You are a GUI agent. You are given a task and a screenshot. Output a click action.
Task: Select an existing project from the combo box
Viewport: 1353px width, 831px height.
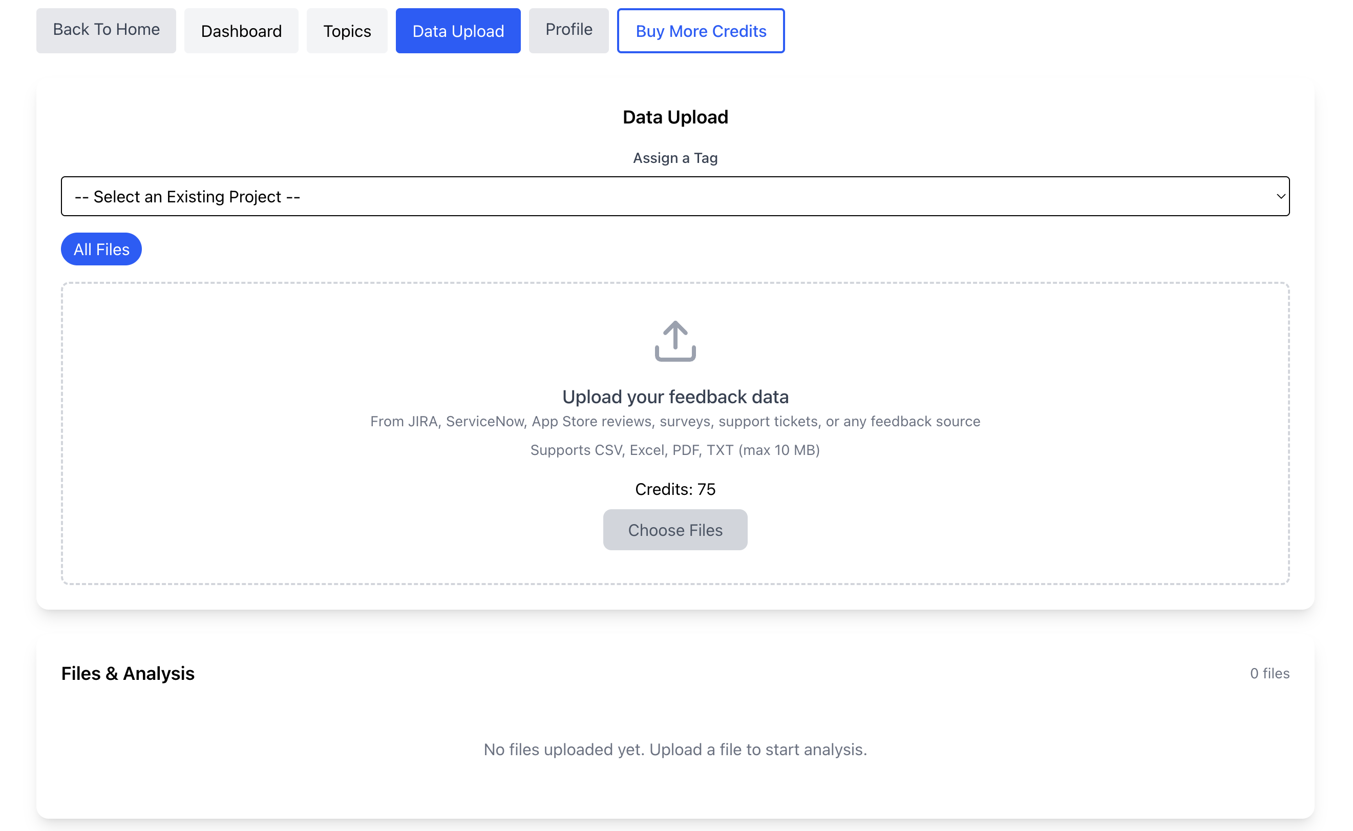[x=674, y=196]
